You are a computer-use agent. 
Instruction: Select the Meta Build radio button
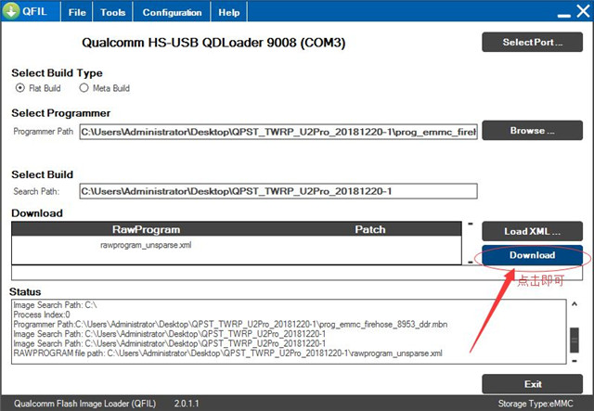click(x=84, y=88)
